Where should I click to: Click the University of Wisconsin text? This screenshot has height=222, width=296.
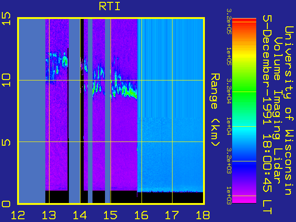289,111
